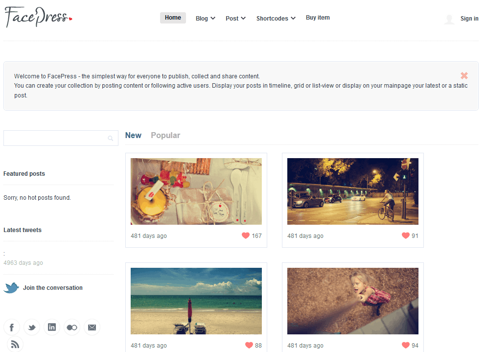
Task: Open the Twitter social icon in sidebar
Action: (32, 327)
